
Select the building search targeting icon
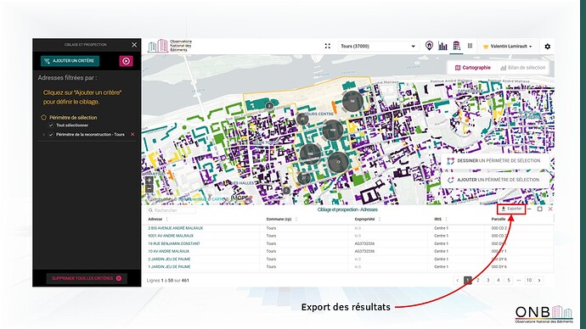pyautogui.click(x=456, y=46)
